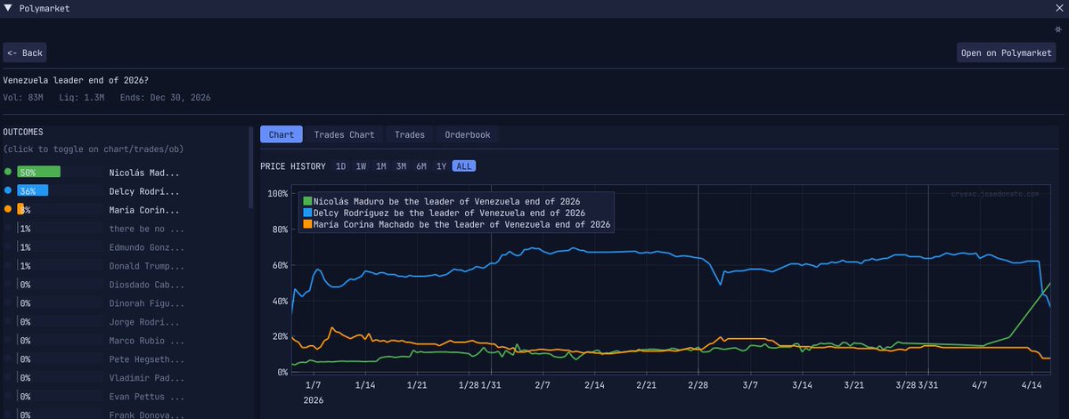Collapse the Polymarket window triangle

point(8,7)
